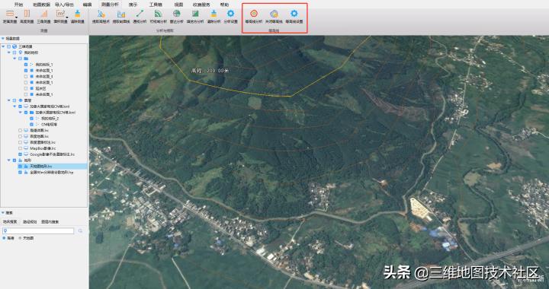The image size is (549, 289).
Task: Click the 高程 200.00米 label on map
Action: (210, 71)
